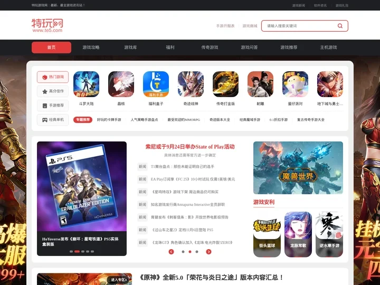The height and width of the screenshot is (285, 380).
Task: Open the 龙脉常歌 game card
Action: (x=298, y=234)
